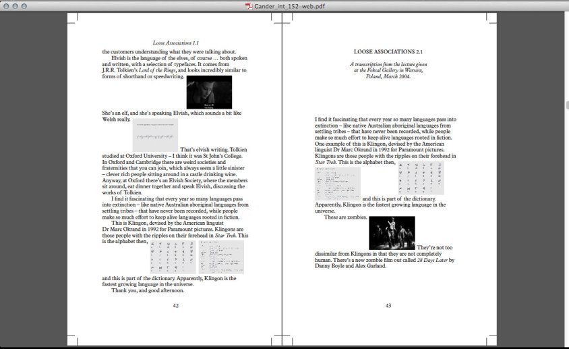Click the zombies film still image
The image size is (569, 349).
point(392,233)
